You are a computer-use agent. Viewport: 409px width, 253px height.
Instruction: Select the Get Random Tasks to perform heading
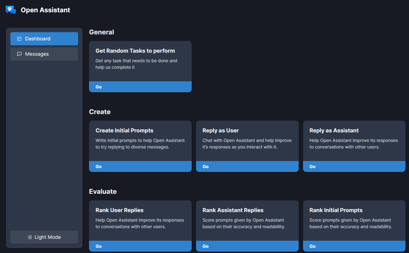(135, 51)
